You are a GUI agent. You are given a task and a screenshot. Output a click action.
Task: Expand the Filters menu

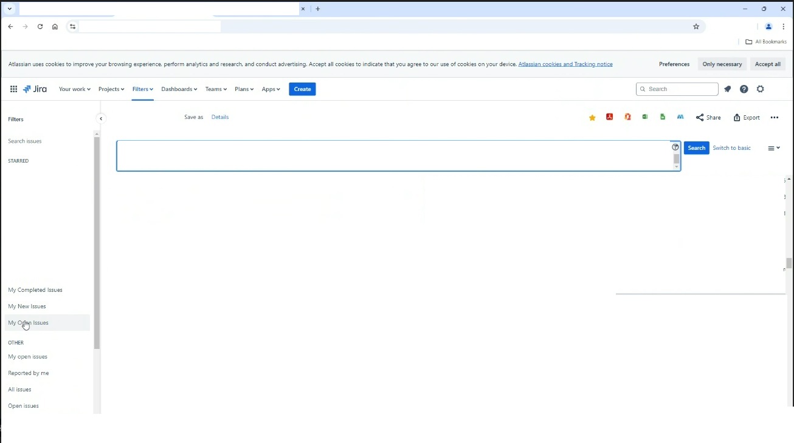[143, 89]
